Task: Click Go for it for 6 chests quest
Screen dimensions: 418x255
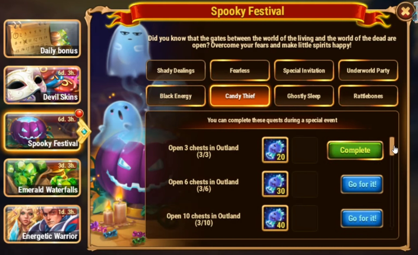Action: point(362,184)
